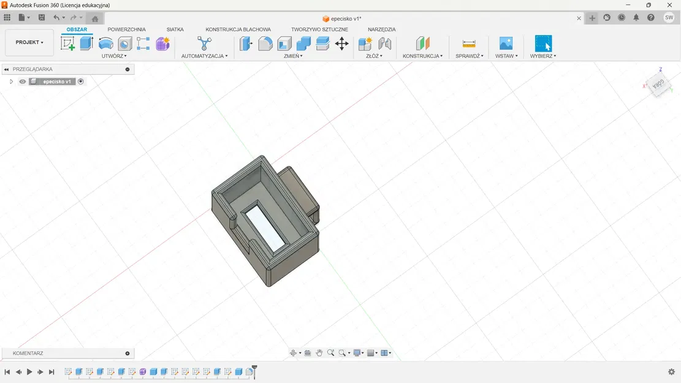
Task: Switch to the SIATKA tab
Action: point(175,29)
